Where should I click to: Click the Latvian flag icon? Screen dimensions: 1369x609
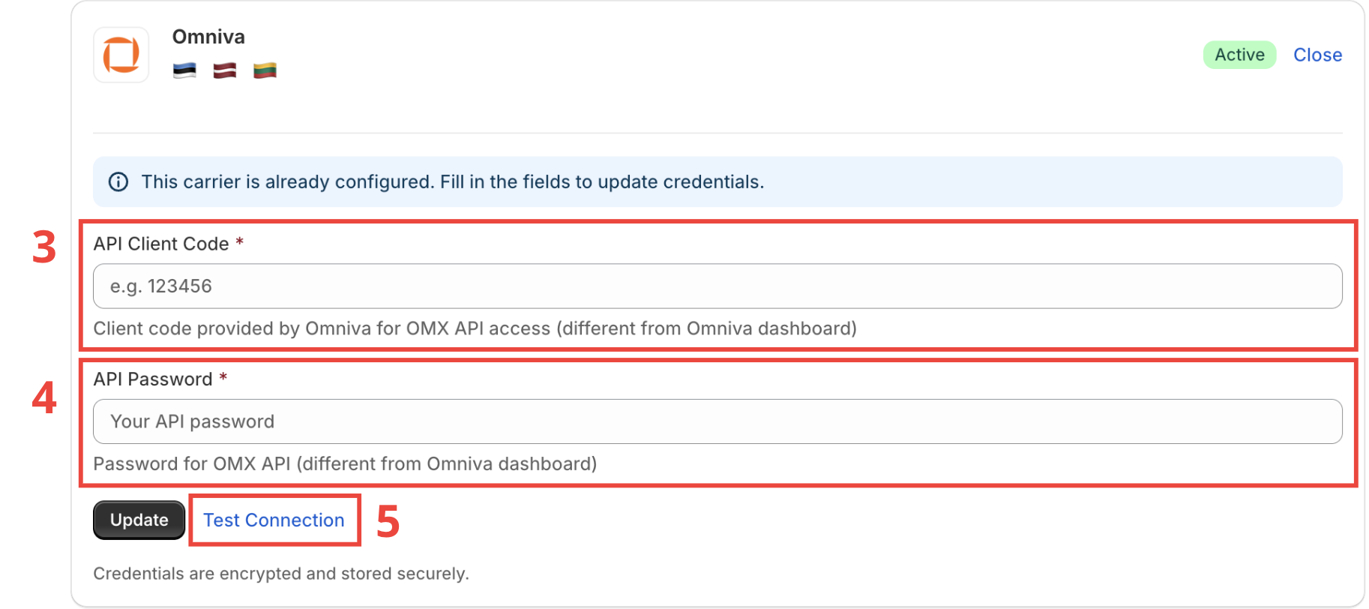click(225, 70)
